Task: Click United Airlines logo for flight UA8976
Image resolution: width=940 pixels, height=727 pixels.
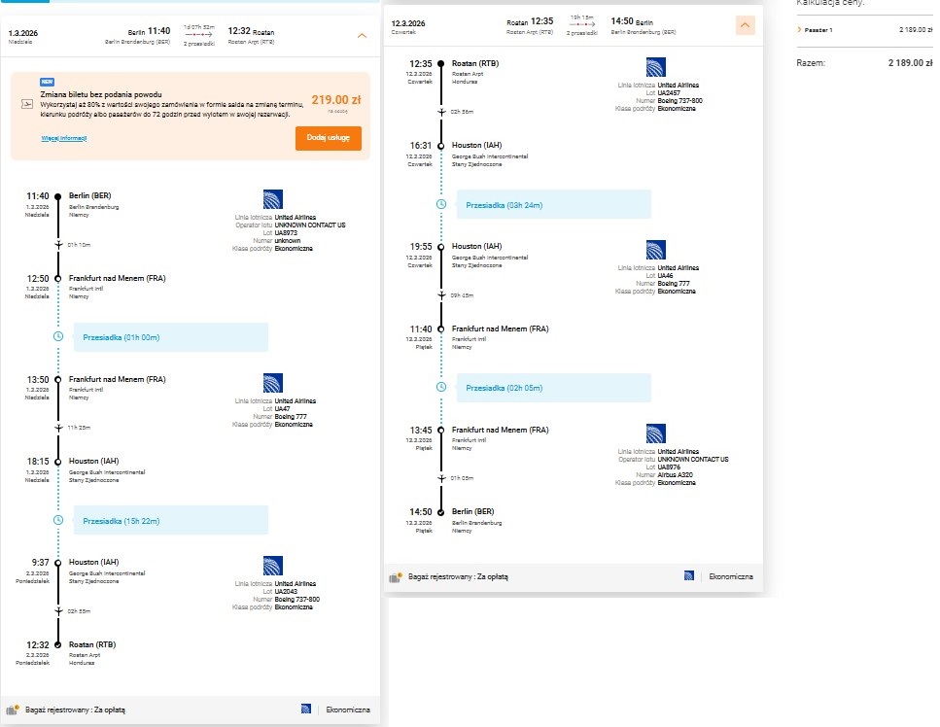Action: (x=656, y=433)
